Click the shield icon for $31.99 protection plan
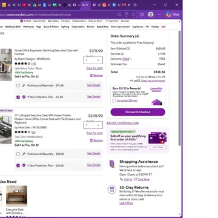This screenshot has height=218, width=218. coord(24,97)
